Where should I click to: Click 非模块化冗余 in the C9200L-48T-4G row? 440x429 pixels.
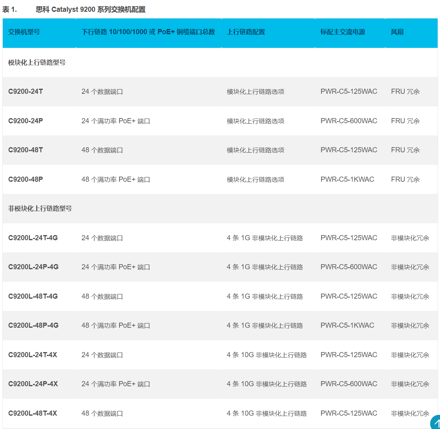pos(410,296)
